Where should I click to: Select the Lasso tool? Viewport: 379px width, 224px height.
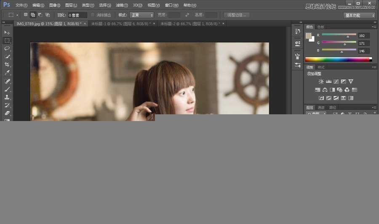click(x=7, y=48)
